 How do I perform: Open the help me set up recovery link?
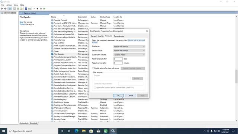point(136,40)
